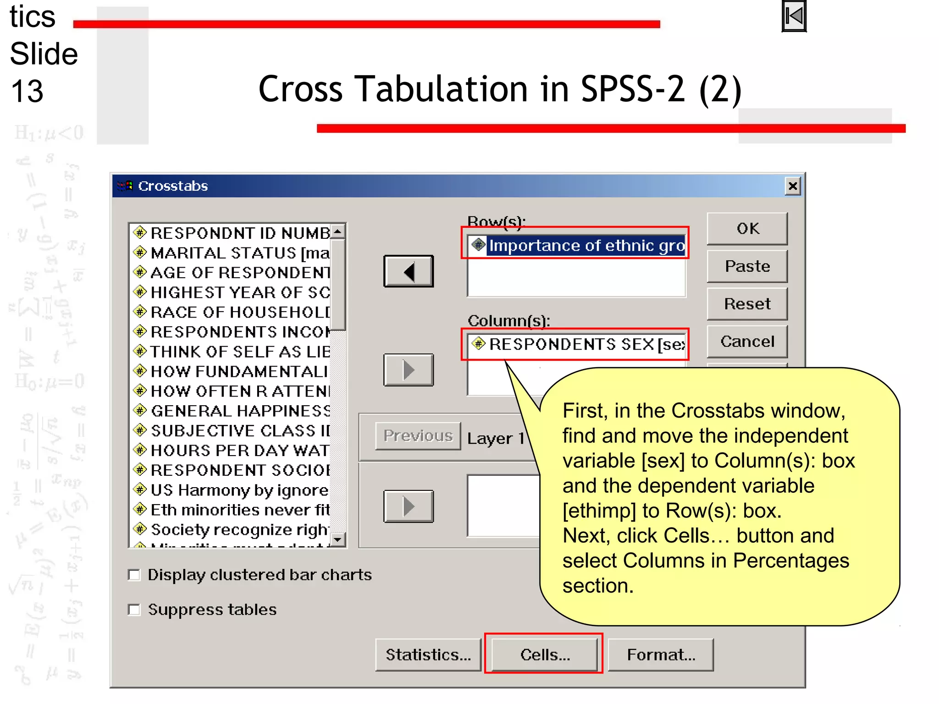939x704 pixels.
Task: Open the Statistics... dialog
Action: click(428, 654)
